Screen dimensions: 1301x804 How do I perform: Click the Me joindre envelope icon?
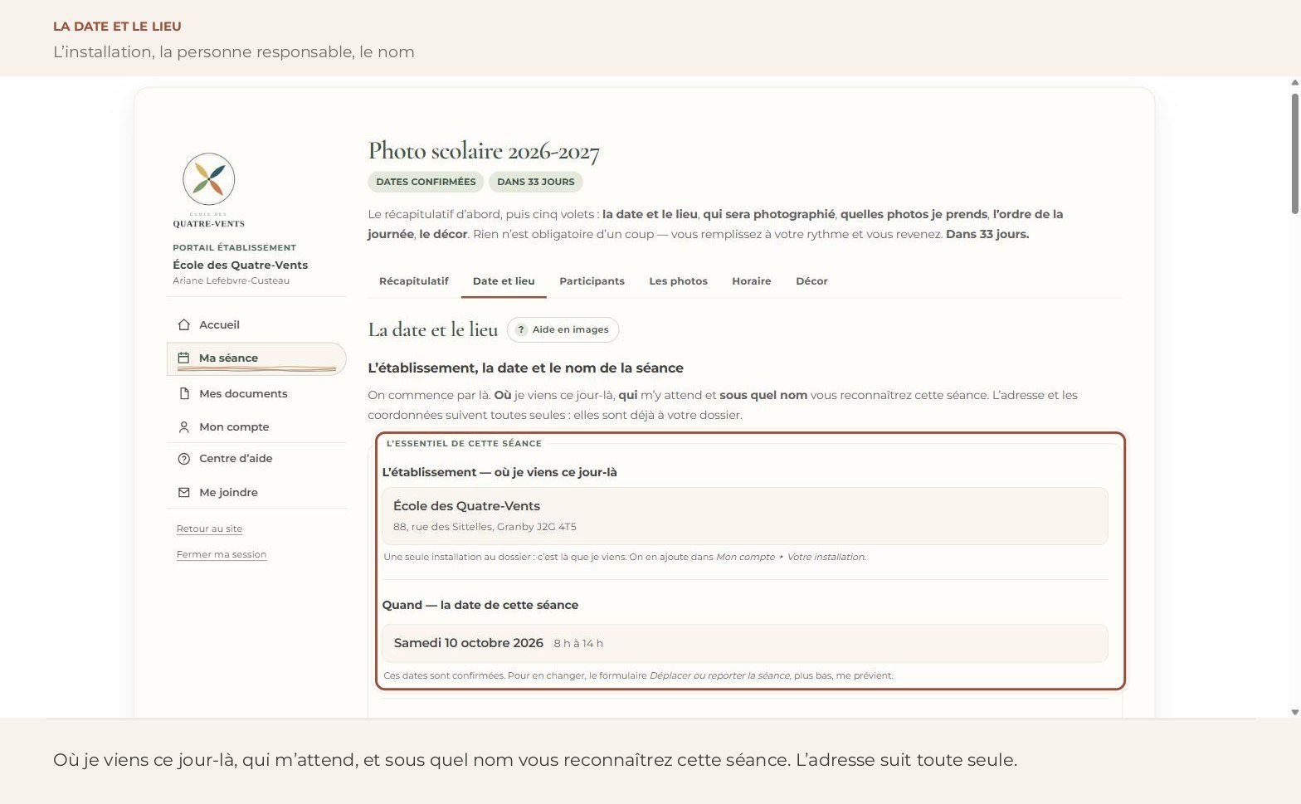coord(184,493)
